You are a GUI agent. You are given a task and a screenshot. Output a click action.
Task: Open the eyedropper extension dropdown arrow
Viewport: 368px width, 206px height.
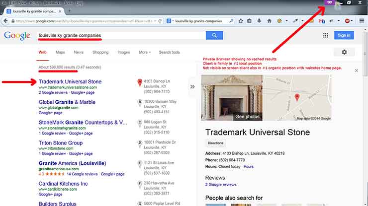click(x=302, y=21)
